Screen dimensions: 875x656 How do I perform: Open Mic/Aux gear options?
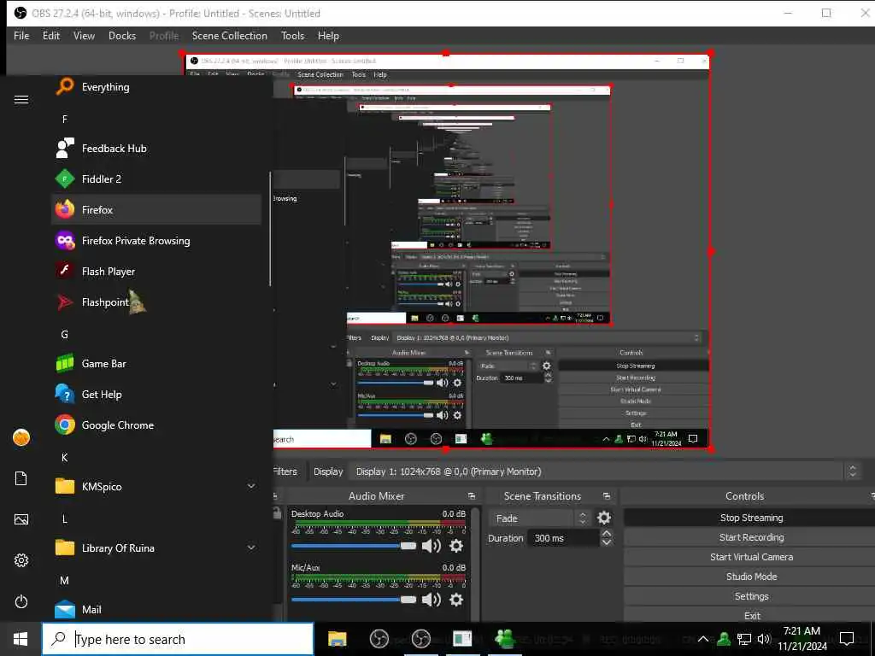pos(456,600)
